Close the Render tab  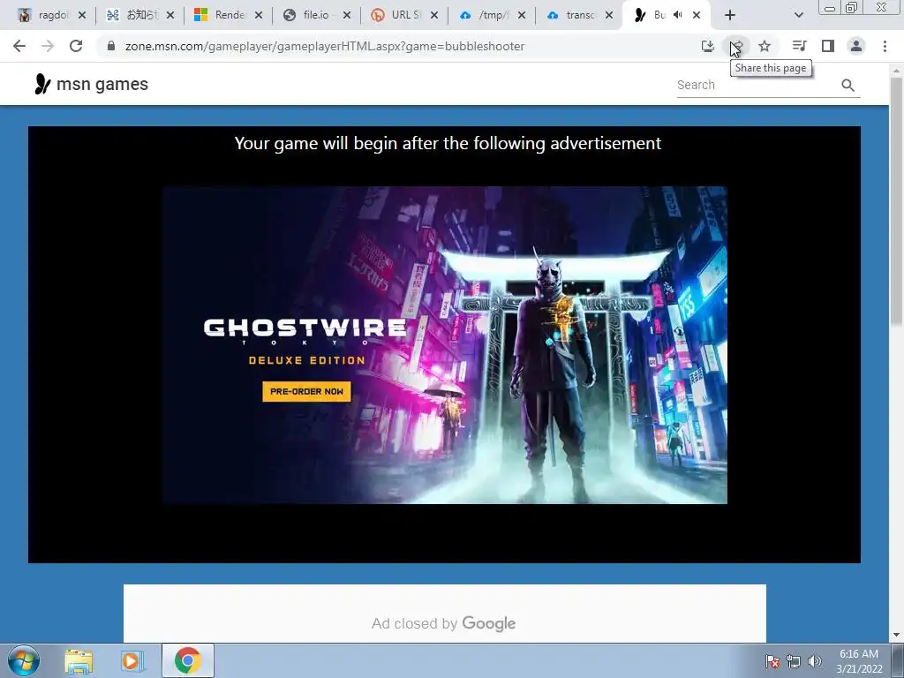click(x=259, y=15)
